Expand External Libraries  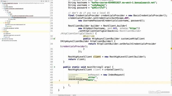(1, 39)
